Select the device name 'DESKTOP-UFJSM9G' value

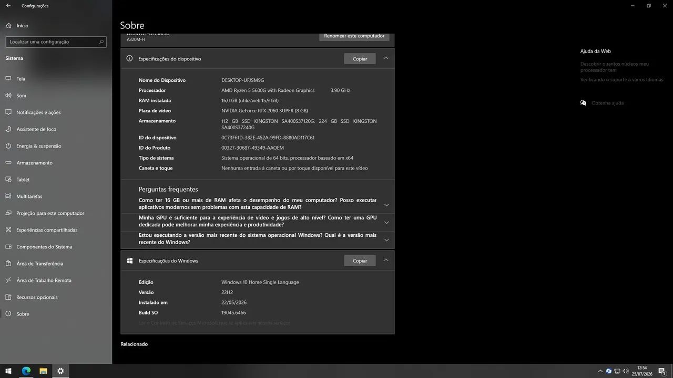[242, 80]
